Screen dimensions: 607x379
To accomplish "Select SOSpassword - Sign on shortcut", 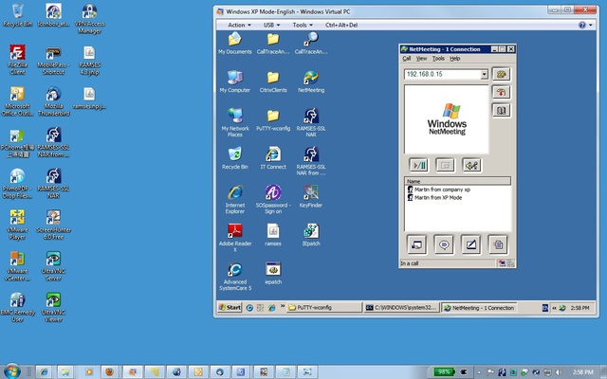I will 273,200.
